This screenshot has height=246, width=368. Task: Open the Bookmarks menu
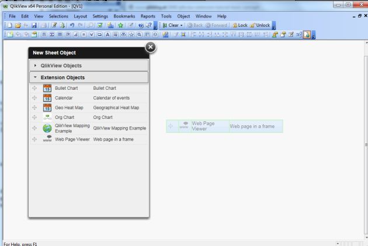[124, 16]
